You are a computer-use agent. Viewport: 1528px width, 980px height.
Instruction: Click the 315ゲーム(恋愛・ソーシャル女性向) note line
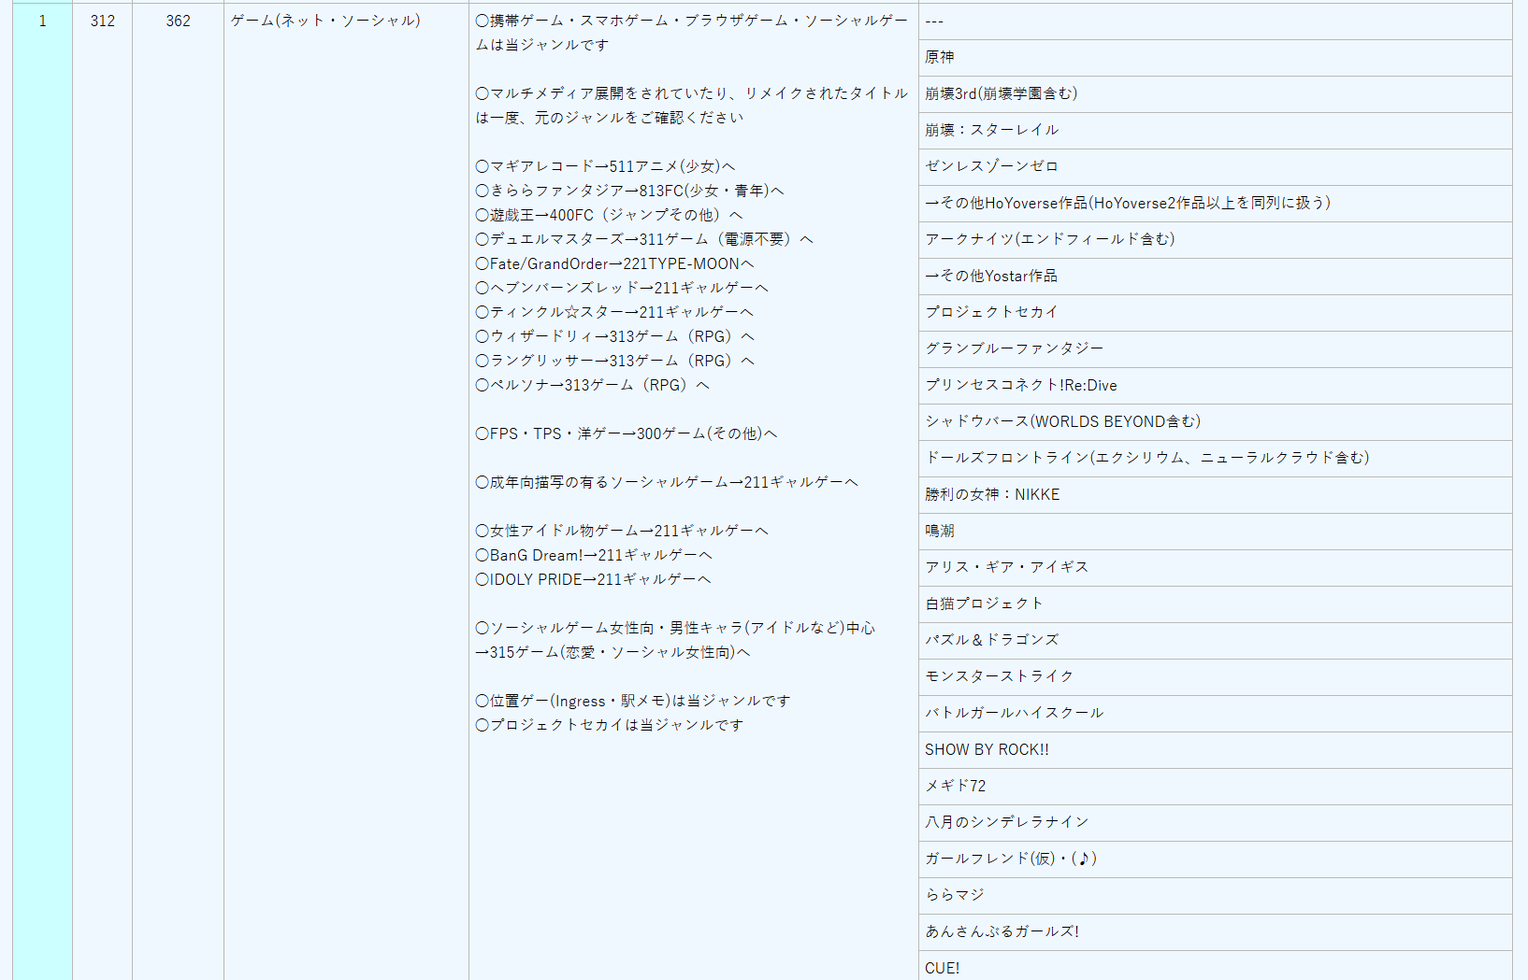tap(613, 652)
